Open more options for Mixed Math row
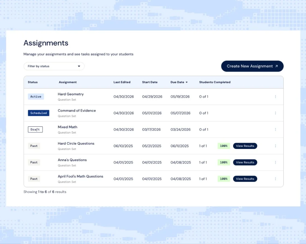The image size is (306, 244). pos(275,129)
